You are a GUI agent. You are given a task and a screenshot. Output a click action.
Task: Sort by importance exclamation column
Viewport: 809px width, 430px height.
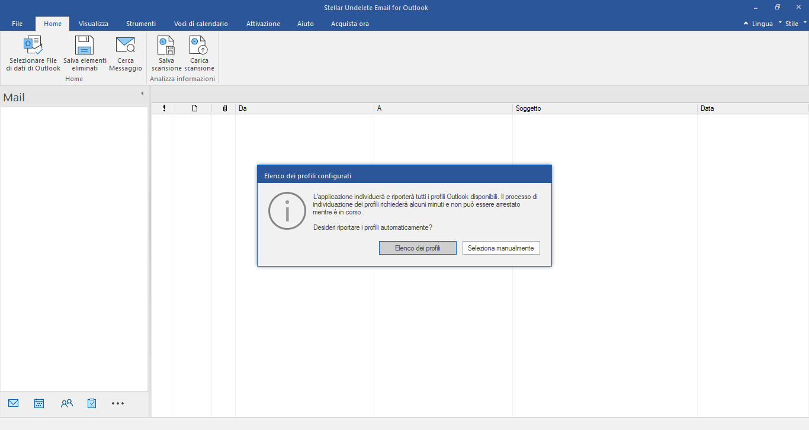pos(164,108)
